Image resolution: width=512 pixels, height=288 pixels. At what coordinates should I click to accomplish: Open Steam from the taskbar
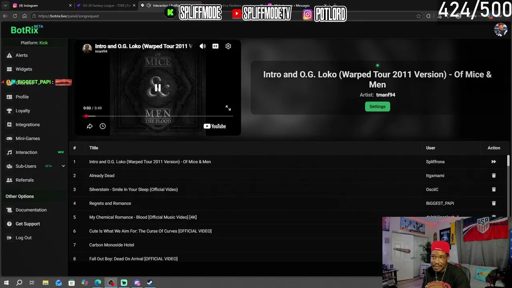[150, 283]
